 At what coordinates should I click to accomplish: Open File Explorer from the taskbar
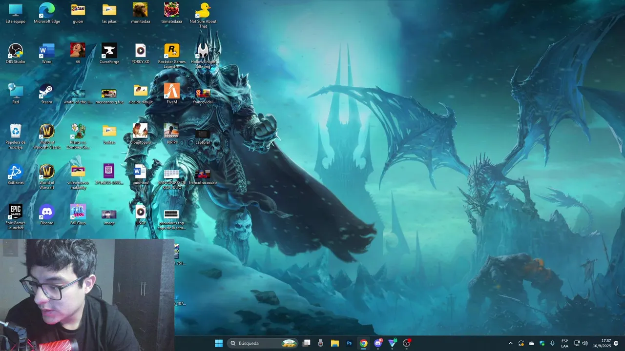tap(335, 343)
